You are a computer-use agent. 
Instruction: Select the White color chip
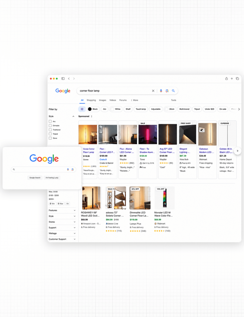116,109
